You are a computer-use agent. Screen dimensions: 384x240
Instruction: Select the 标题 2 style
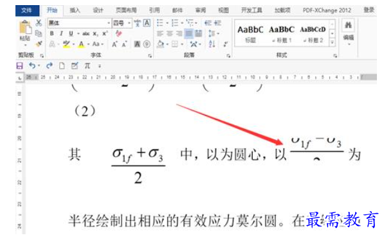point(313,34)
